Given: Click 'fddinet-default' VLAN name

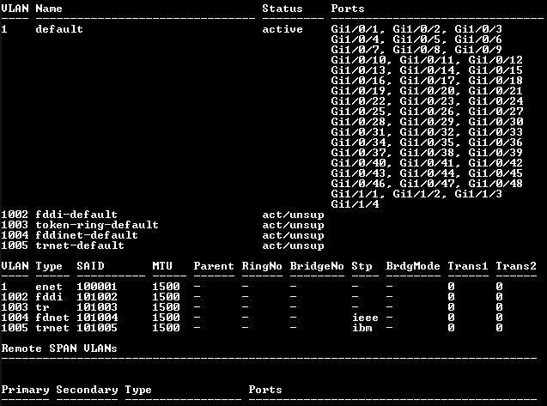Looking at the screenshot, I should [87, 235].
